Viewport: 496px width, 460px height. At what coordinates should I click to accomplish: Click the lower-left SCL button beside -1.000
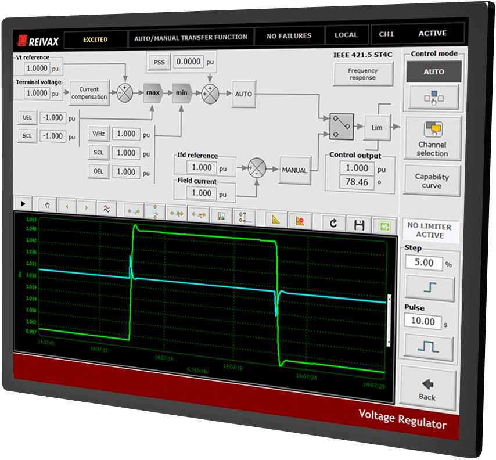coord(27,136)
